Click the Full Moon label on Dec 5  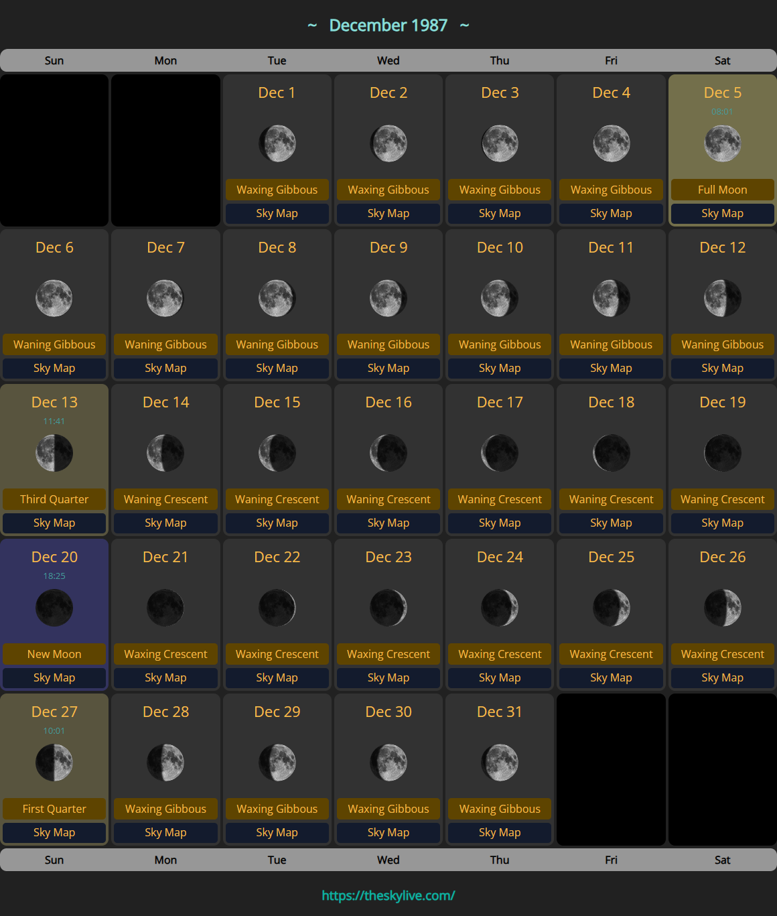point(723,190)
